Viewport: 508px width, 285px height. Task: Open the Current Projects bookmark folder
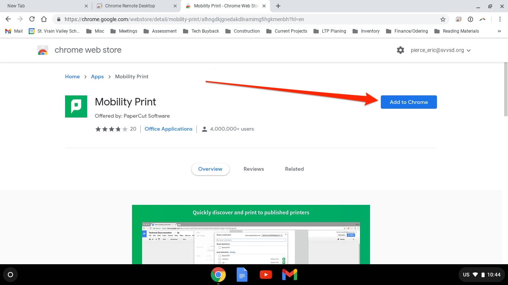287,31
